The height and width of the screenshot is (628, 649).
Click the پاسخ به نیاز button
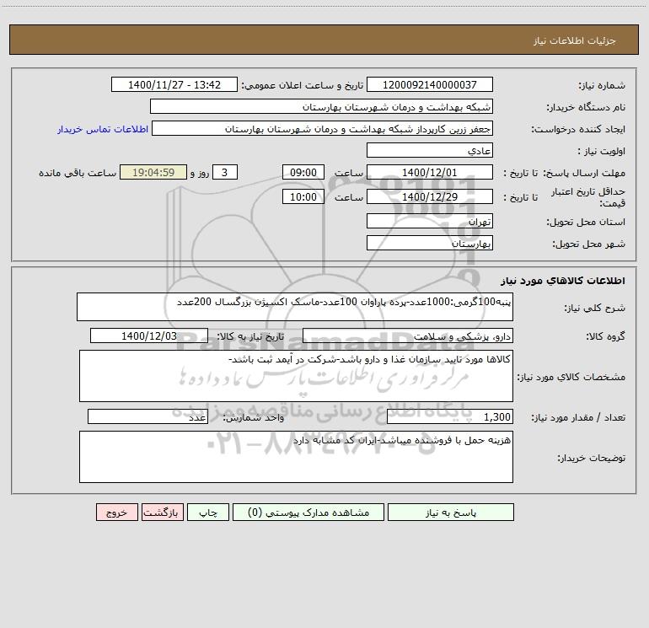(x=451, y=513)
